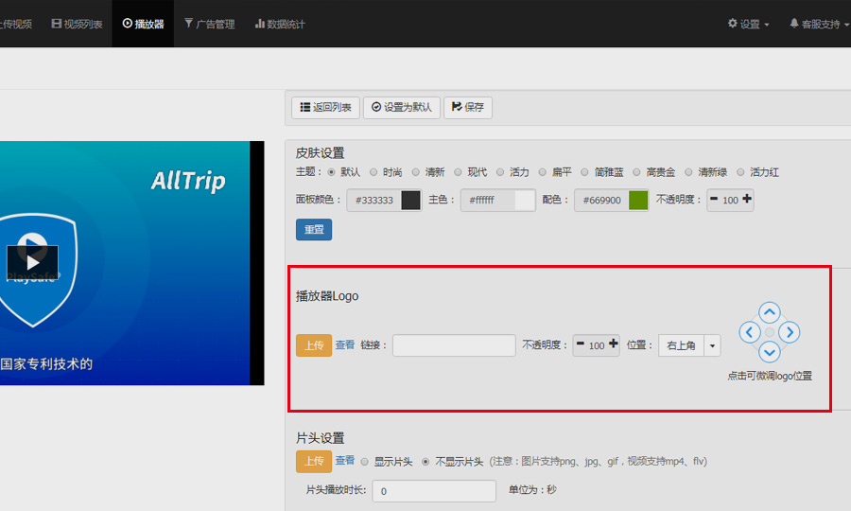
Task: Switch to the 数据统计 tab
Action: [x=280, y=24]
